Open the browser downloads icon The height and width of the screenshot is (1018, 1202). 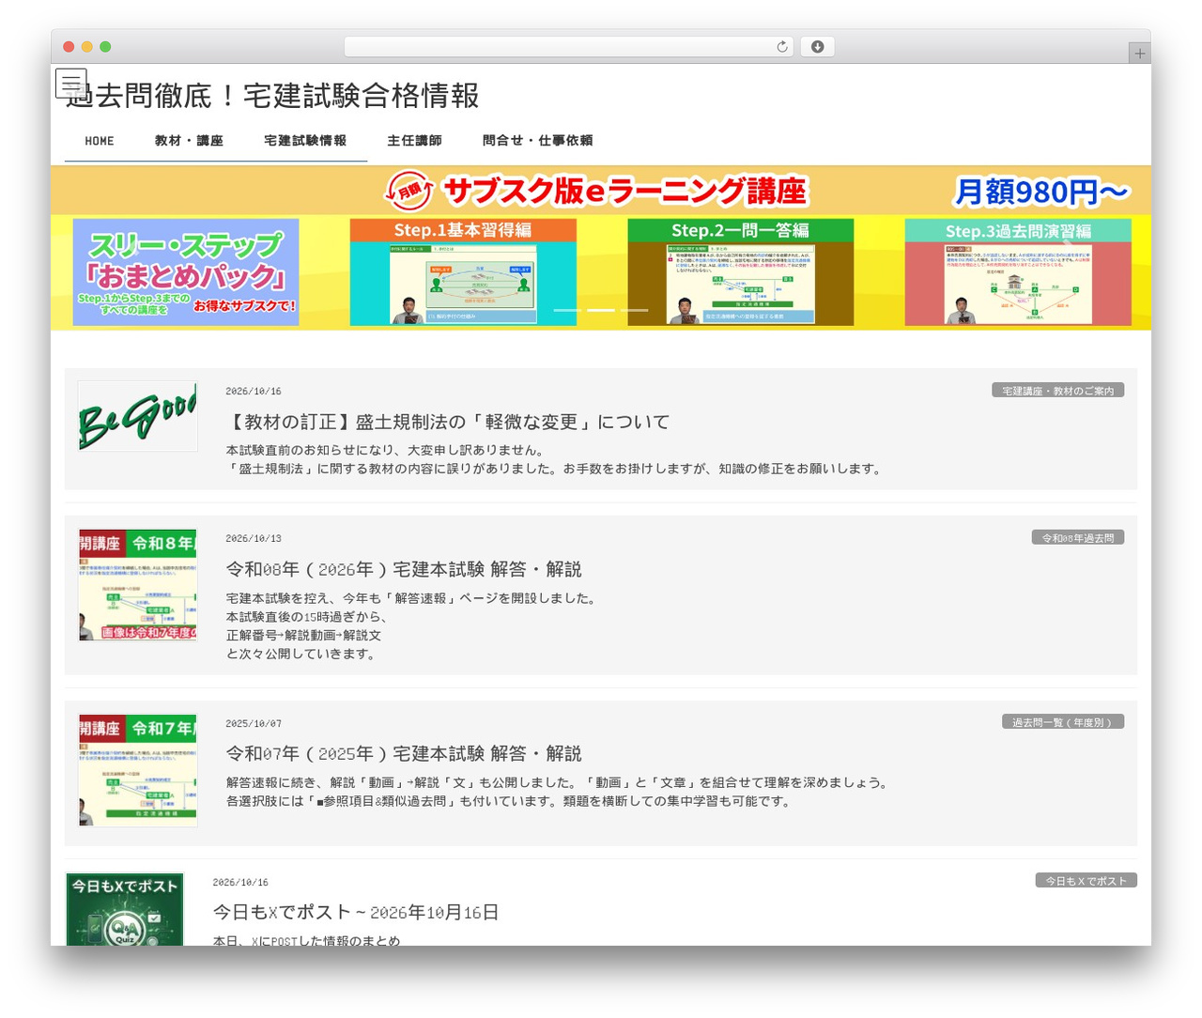(x=817, y=47)
